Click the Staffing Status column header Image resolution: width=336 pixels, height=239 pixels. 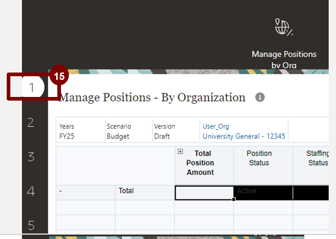(311, 165)
